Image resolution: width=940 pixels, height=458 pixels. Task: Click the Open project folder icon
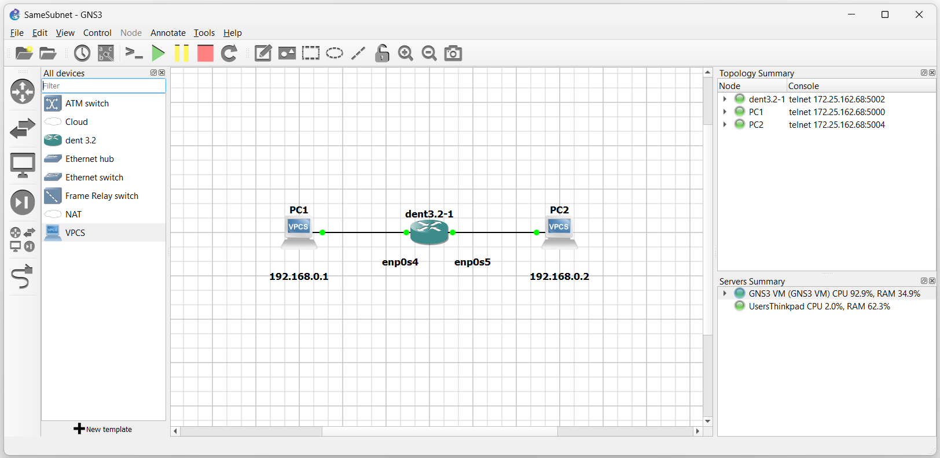(x=48, y=53)
